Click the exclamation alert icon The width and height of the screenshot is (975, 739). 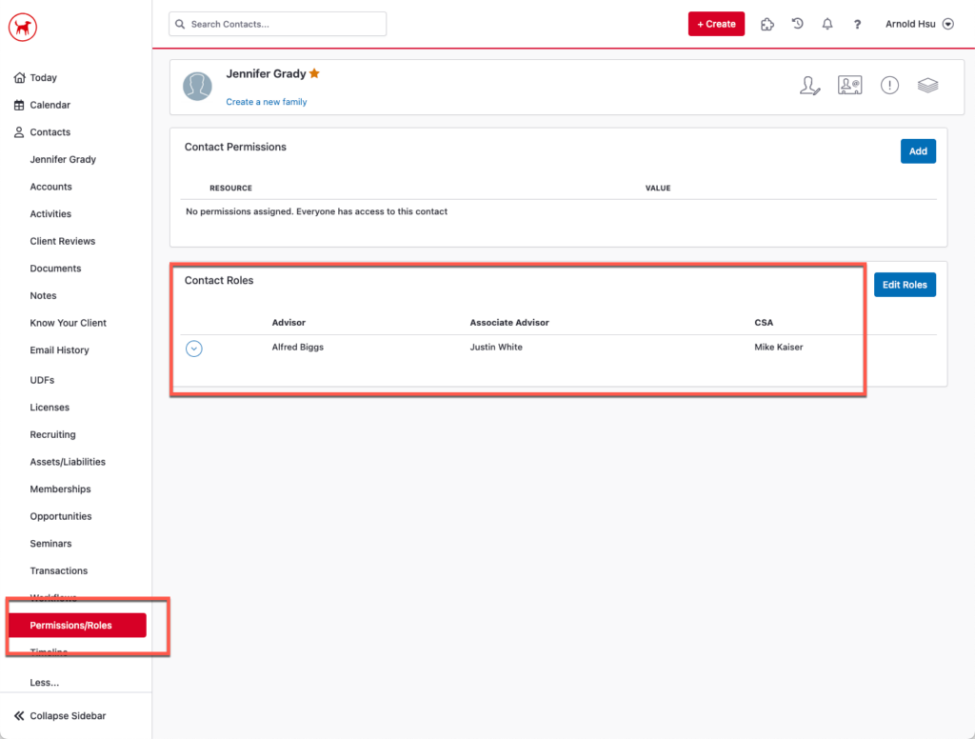click(889, 86)
